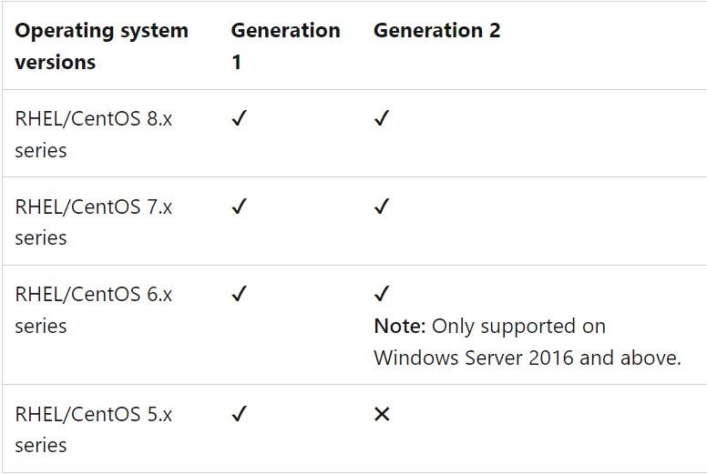
Task: Click the Generation 2 checkmark for RHEL/CentOS 6.x
Action: (x=382, y=294)
